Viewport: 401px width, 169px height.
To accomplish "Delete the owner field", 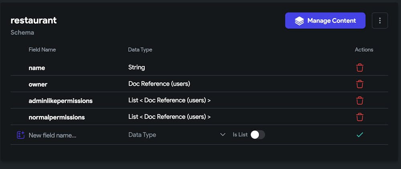I will pos(360,84).
